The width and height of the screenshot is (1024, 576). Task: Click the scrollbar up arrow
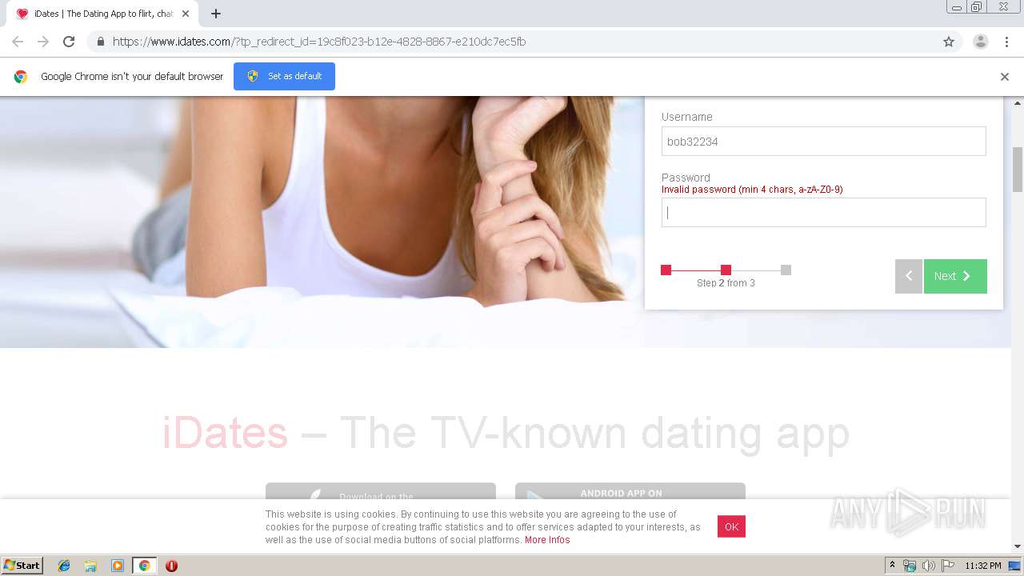1018,102
